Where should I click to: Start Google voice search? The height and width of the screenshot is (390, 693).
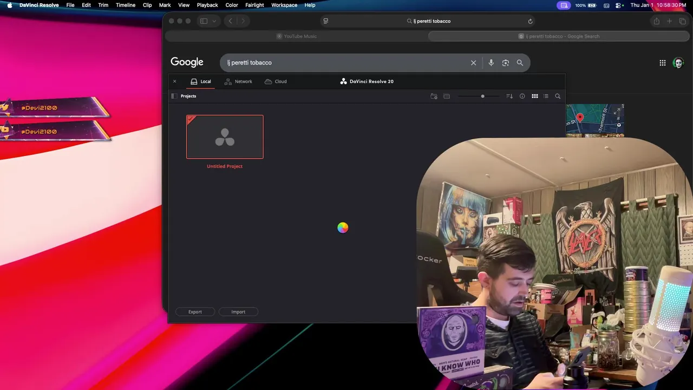(491, 63)
